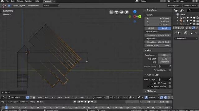
Task: Hide the Cin object eye icon
Action: (188, 21)
